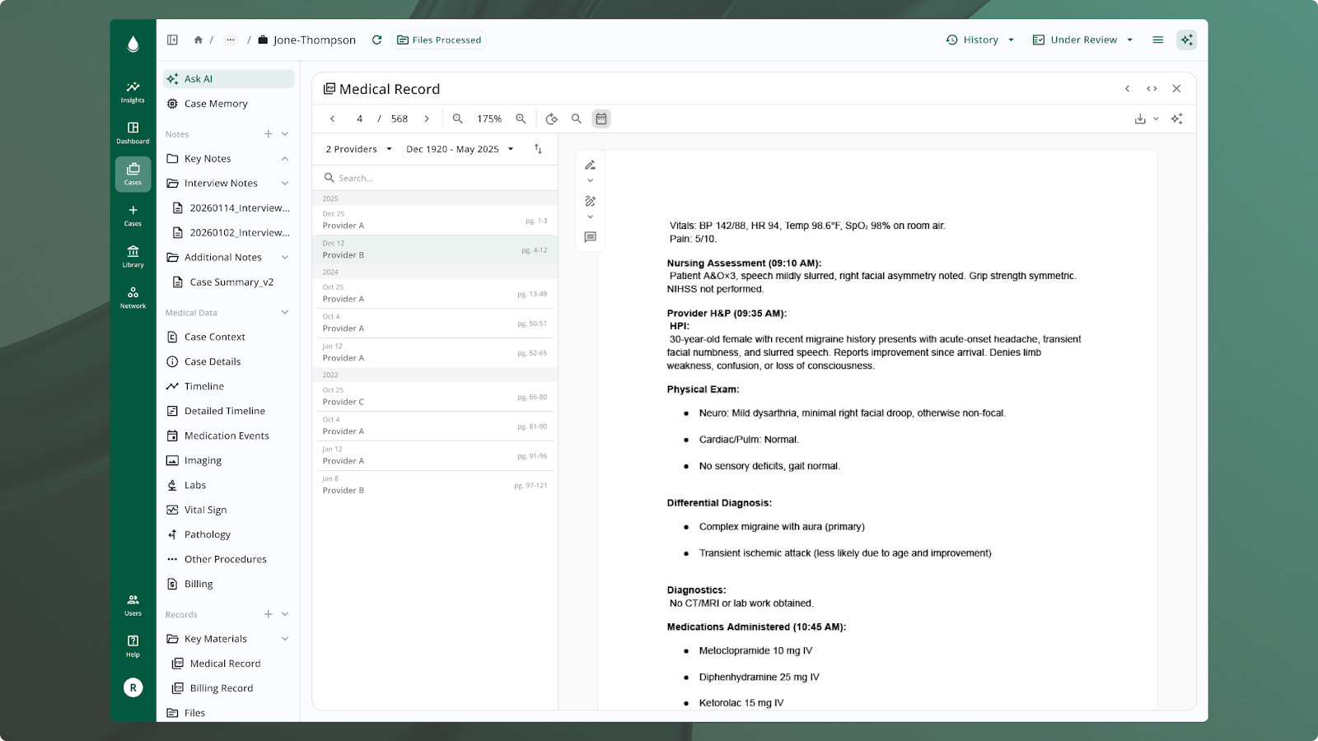The width and height of the screenshot is (1318, 741).
Task: Open the 2 Providers filter
Action: [x=358, y=149]
